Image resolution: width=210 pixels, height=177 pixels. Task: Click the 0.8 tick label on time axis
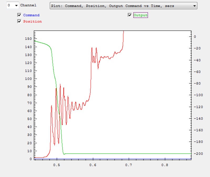[x=165, y=165]
